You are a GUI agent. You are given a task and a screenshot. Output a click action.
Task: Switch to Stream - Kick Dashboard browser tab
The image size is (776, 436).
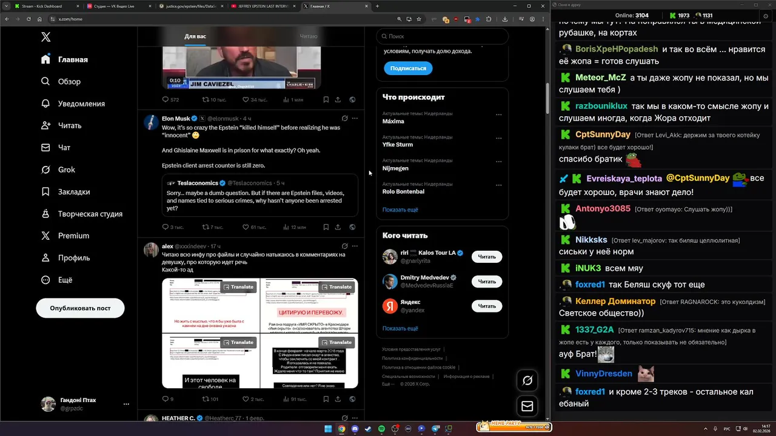pyautogui.click(x=44, y=6)
